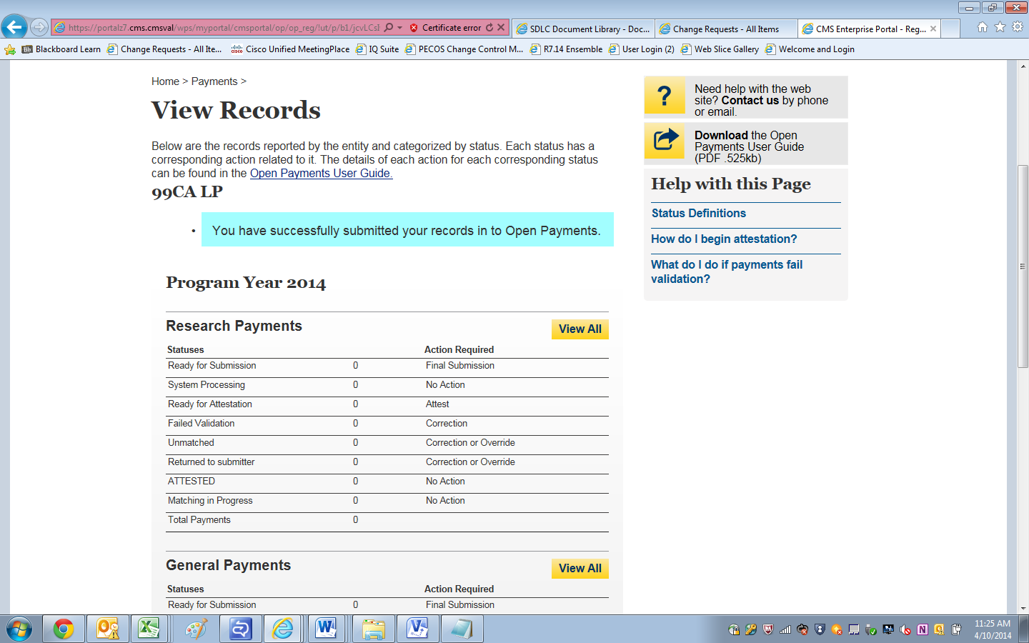Open the Tools gear icon
This screenshot has height=643, width=1029.
[x=1018, y=27]
